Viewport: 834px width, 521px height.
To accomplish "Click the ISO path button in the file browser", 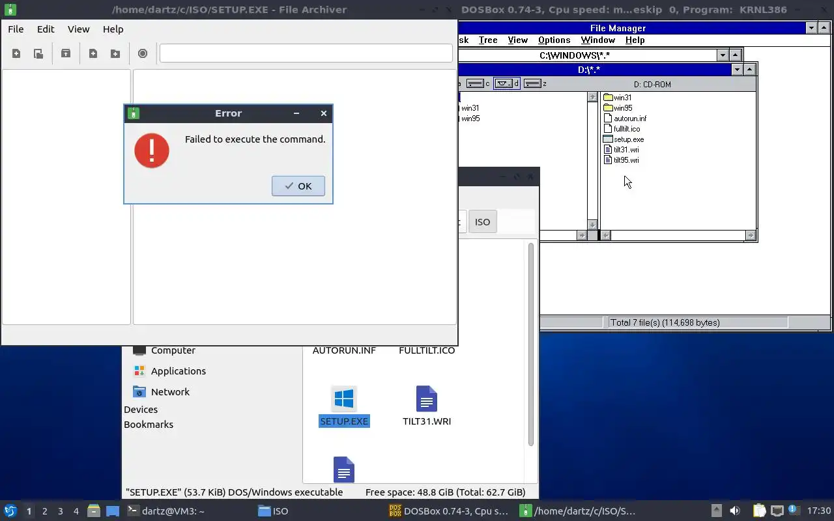I will 482,222.
